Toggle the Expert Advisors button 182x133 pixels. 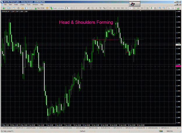point(57,8)
